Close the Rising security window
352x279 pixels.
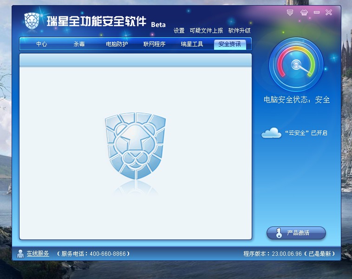point(329,13)
